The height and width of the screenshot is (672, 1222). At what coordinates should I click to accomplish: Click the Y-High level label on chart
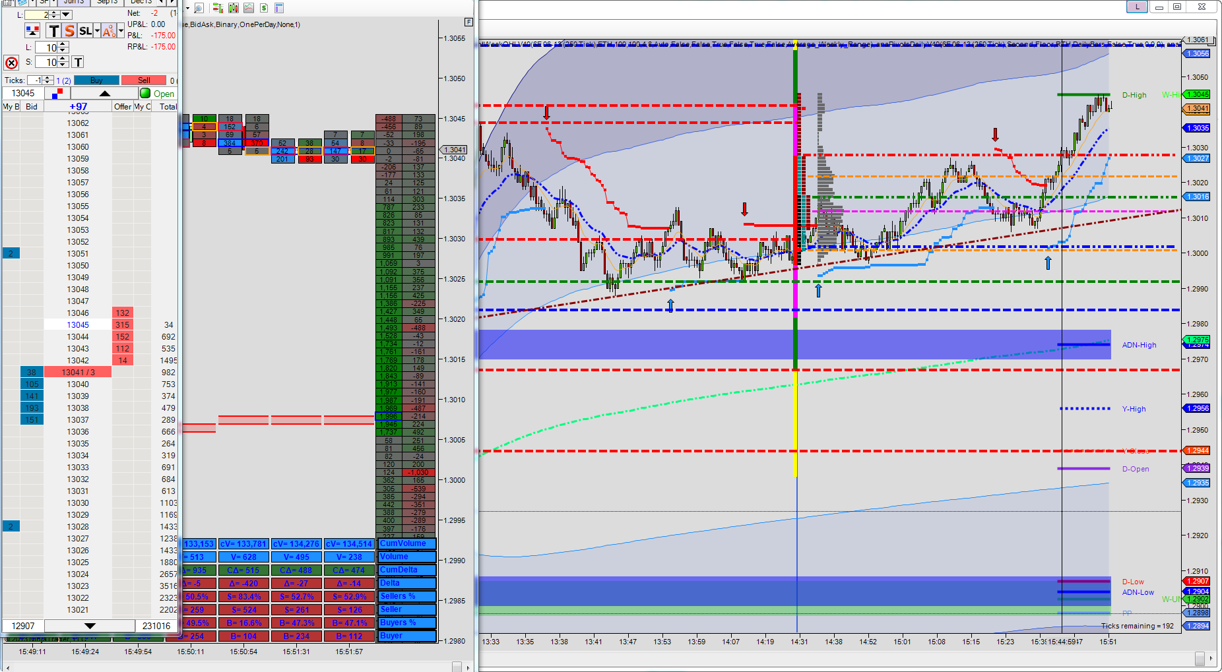coord(1134,409)
